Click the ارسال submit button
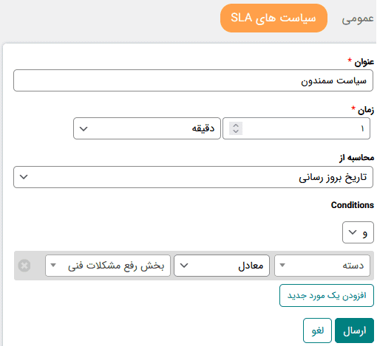Viewport: 377px width, 346px height. point(354,331)
